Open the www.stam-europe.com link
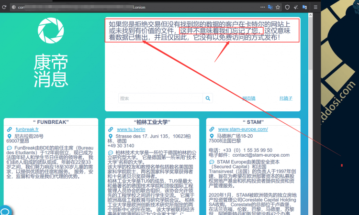 coord(243,129)
